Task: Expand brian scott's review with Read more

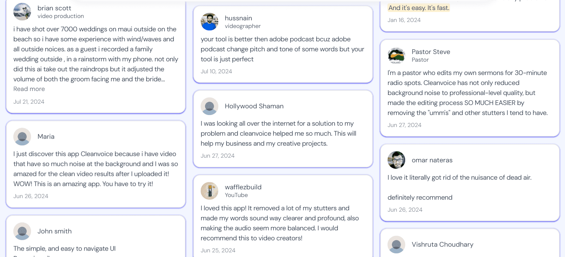Action: 29,89
